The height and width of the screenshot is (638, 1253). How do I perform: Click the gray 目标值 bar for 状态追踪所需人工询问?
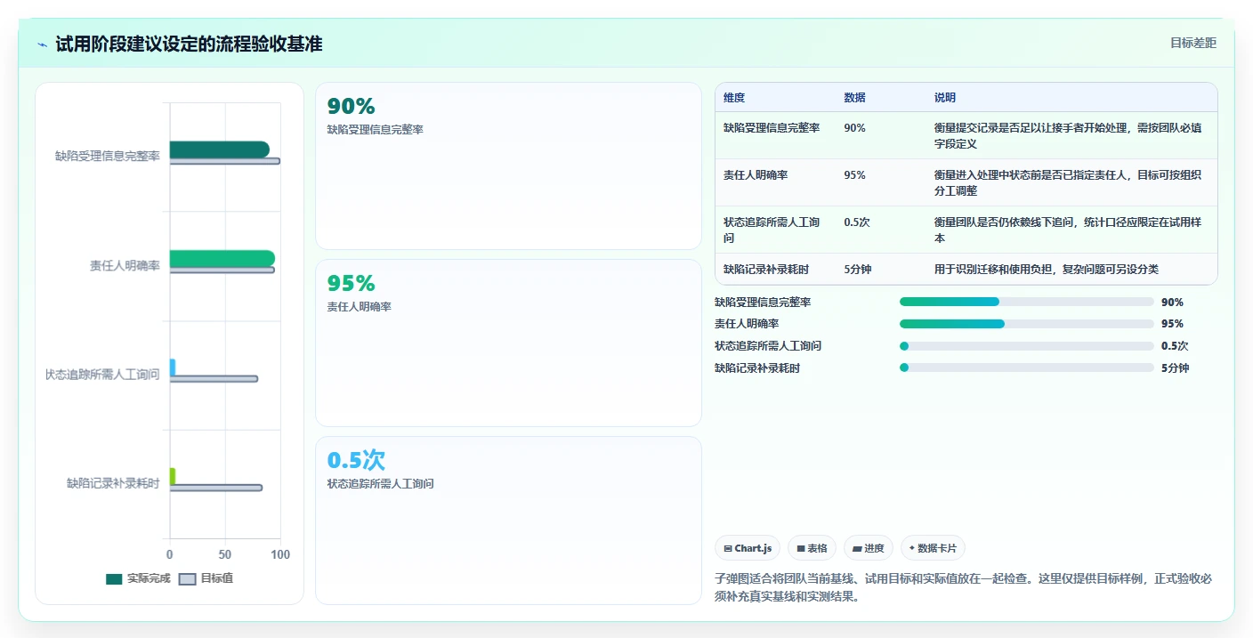click(x=214, y=379)
